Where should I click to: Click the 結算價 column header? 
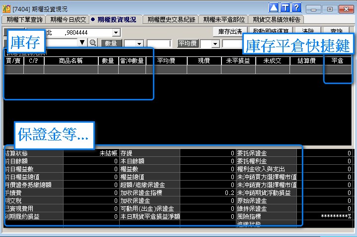click(x=306, y=61)
